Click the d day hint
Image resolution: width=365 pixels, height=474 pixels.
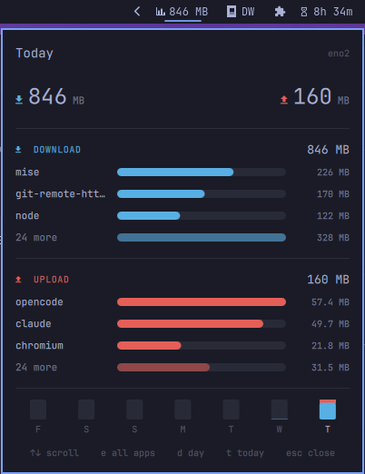tap(191, 453)
